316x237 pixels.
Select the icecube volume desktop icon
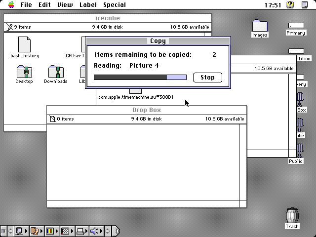pos(300,125)
